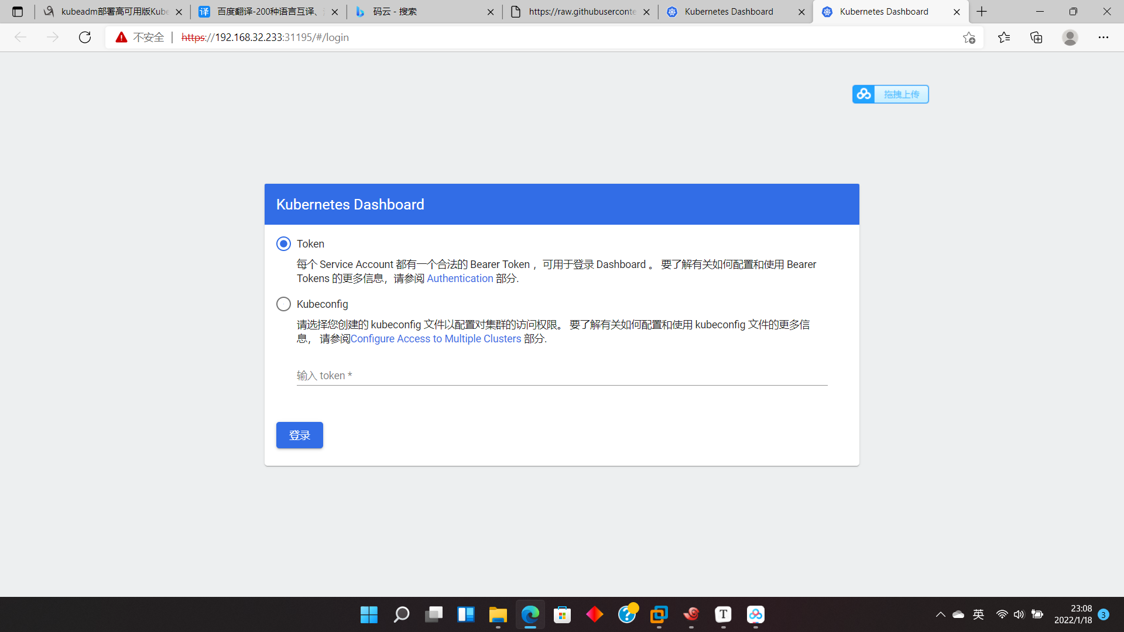This screenshot has height=632, width=1124.
Task: Open the browser settings and more menu
Action: [1104, 37]
